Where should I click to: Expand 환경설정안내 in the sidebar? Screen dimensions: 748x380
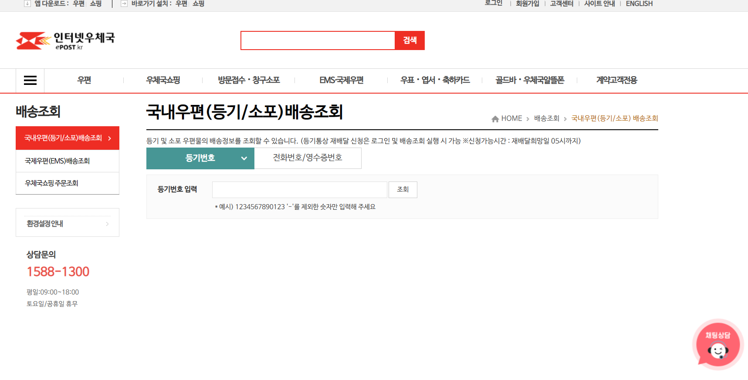(68, 223)
